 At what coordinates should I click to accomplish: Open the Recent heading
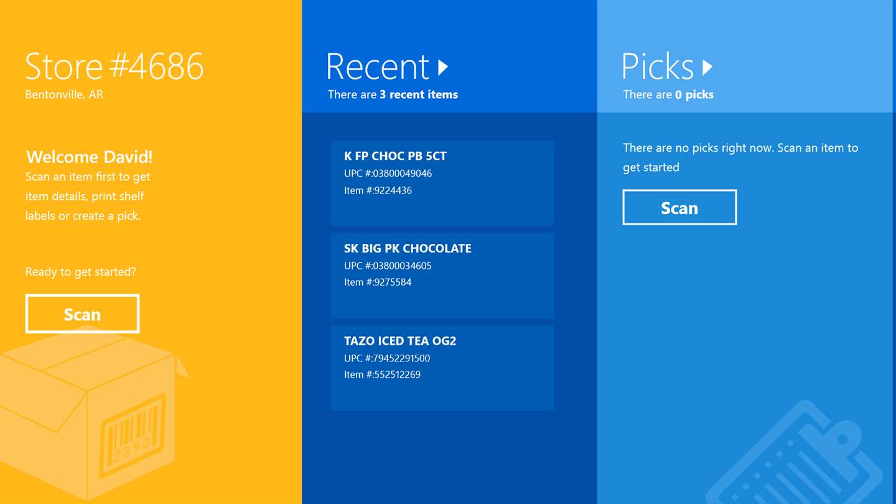click(x=378, y=67)
